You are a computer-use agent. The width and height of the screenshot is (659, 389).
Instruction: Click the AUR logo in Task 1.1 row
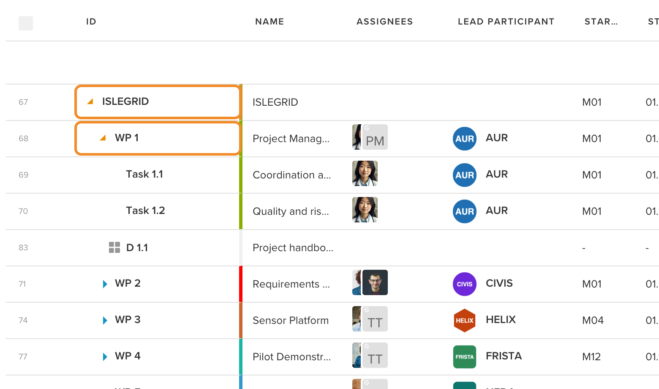(x=465, y=175)
